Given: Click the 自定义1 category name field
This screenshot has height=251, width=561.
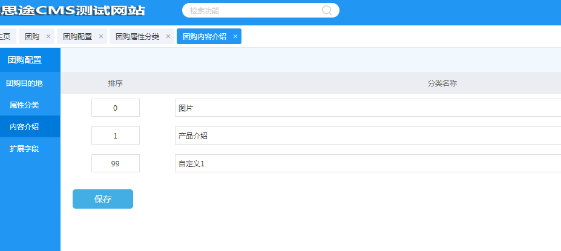Looking at the screenshot, I should (x=363, y=163).
